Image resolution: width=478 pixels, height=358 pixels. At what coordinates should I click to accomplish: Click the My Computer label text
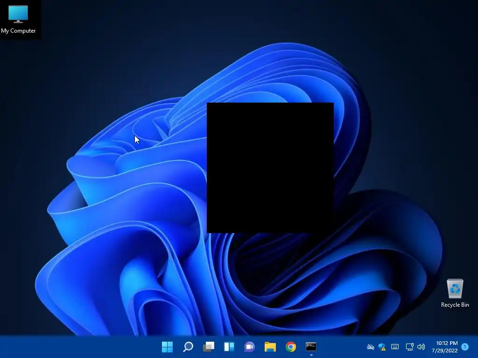click(x=18, y=31)
